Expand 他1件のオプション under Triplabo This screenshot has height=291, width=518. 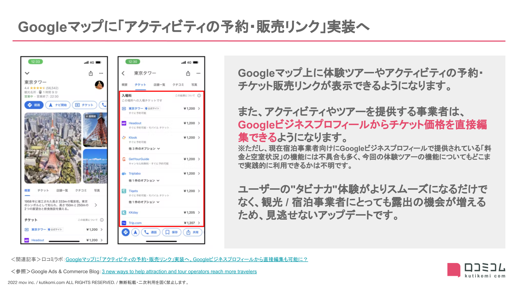pyautogui.click(x=144, y=181)
